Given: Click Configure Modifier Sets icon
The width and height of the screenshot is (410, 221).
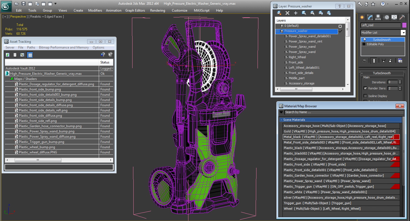Looking at the screenshot, I should coord(400,61).
